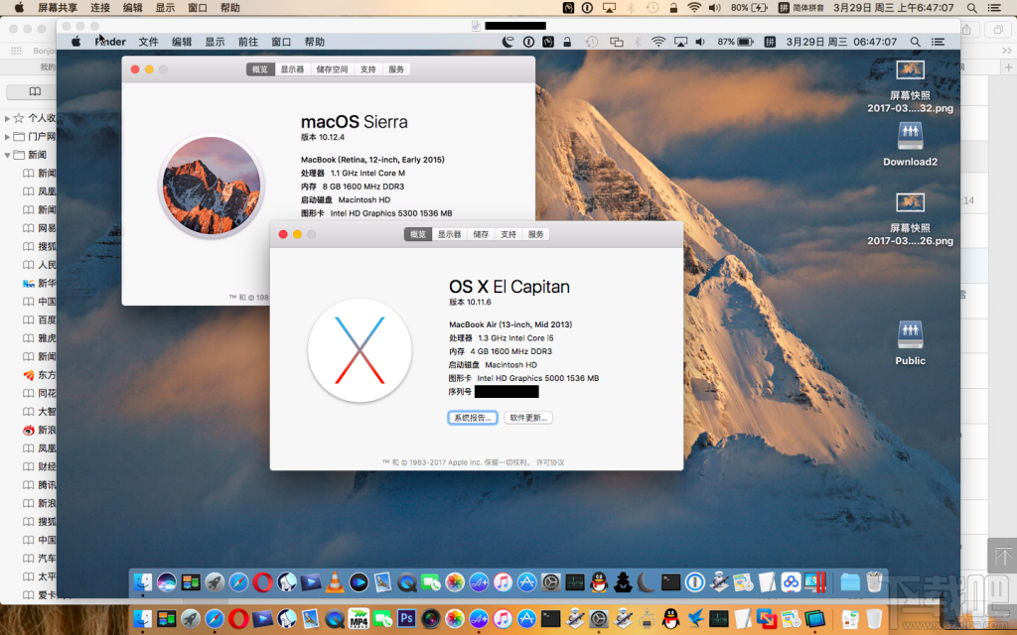Image resolution: width=1017 pixels, height=635 pixels.
Task: Open remote 前往 menu
Action: click(247, 42)
